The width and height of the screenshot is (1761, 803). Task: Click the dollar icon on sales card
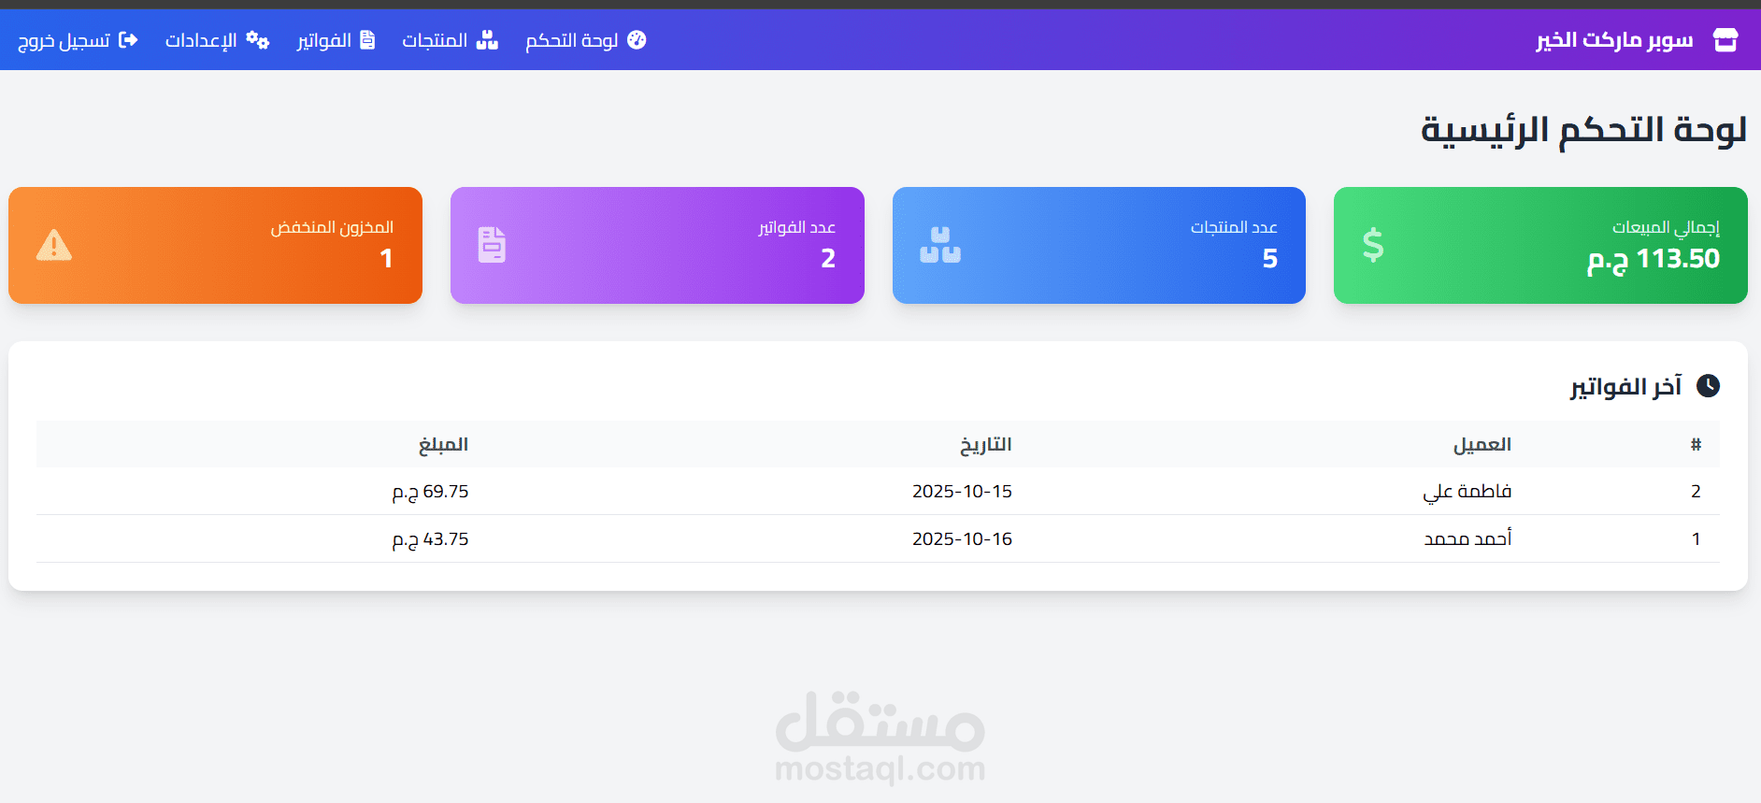pyautogui.click(x=1373, y=245)
